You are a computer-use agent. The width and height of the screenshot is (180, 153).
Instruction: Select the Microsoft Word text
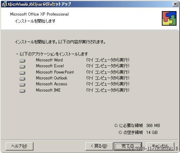(x=49, y=60)
